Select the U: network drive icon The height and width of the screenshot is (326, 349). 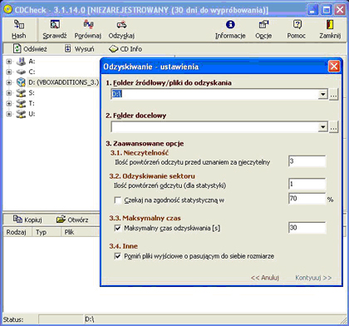(21, 114)
